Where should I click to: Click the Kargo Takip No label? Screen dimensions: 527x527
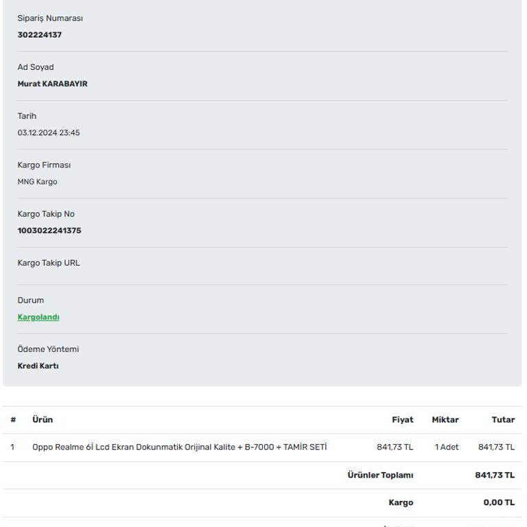46,214
